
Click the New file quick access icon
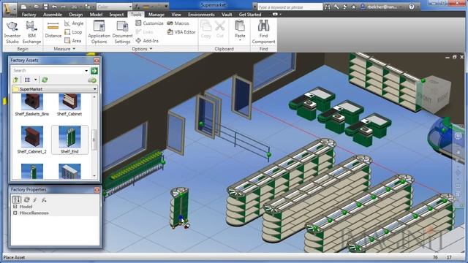tap(24, 7)
